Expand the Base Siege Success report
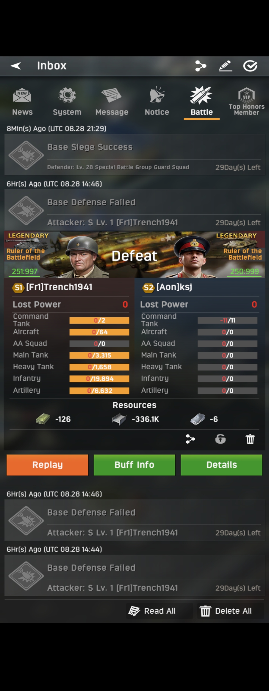The image size is (269, 691). tap(134, 155)
